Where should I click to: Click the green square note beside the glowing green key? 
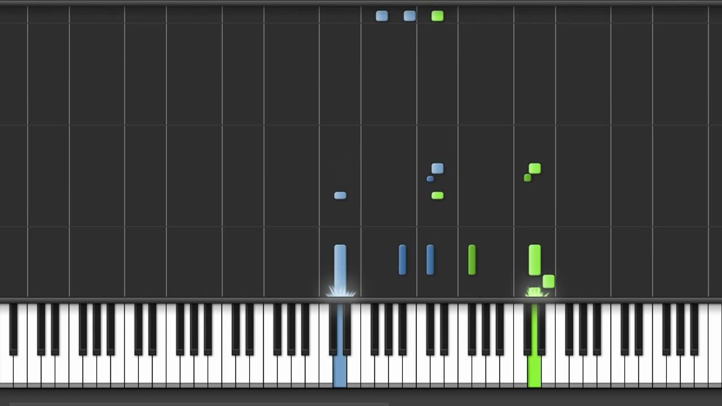(548, 281)
